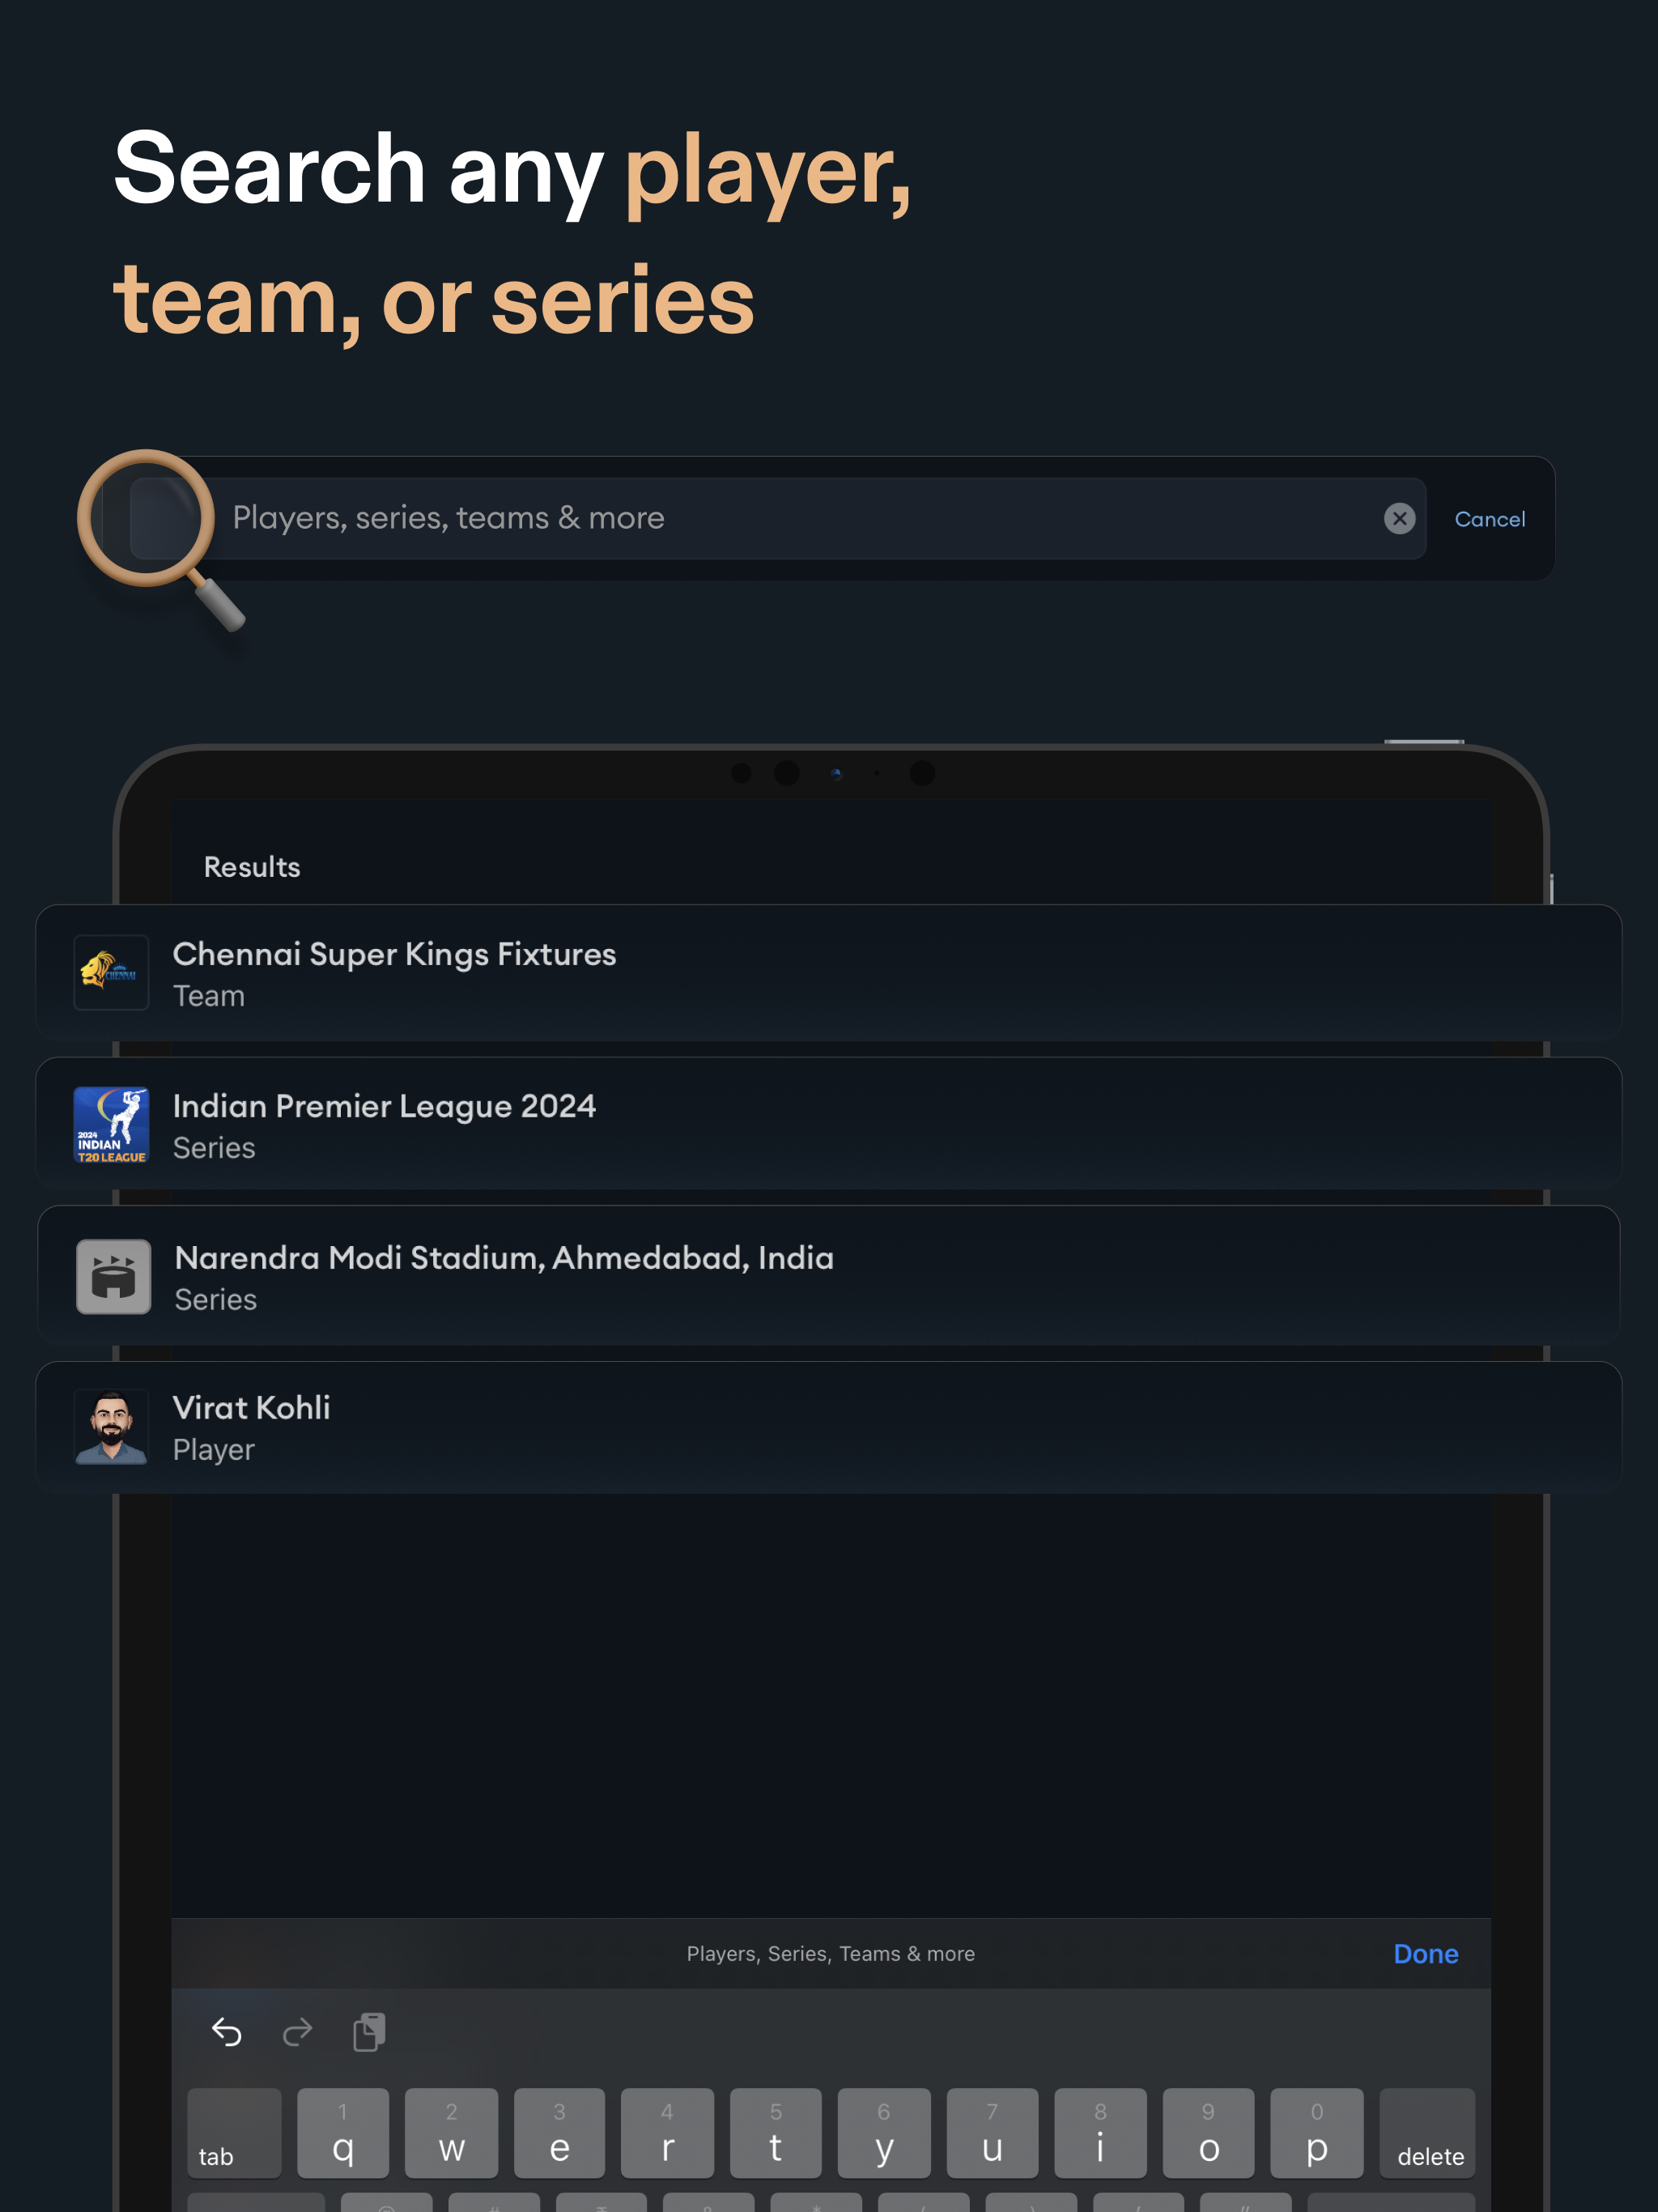This screenshot has height=2212, width=1658.
Task: Tap the keyboard paste clipboard icon
Action: tap(369, 2031)
